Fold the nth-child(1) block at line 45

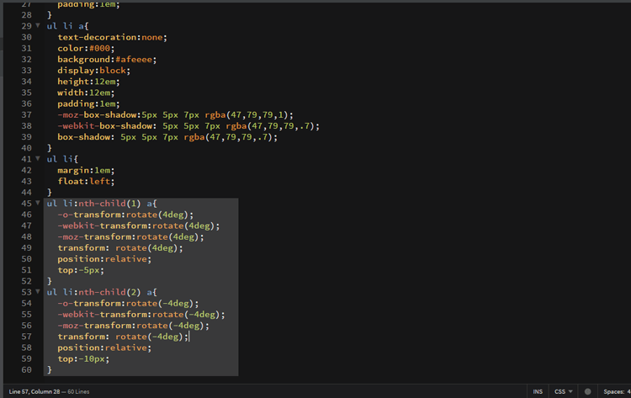coord(38,203)
